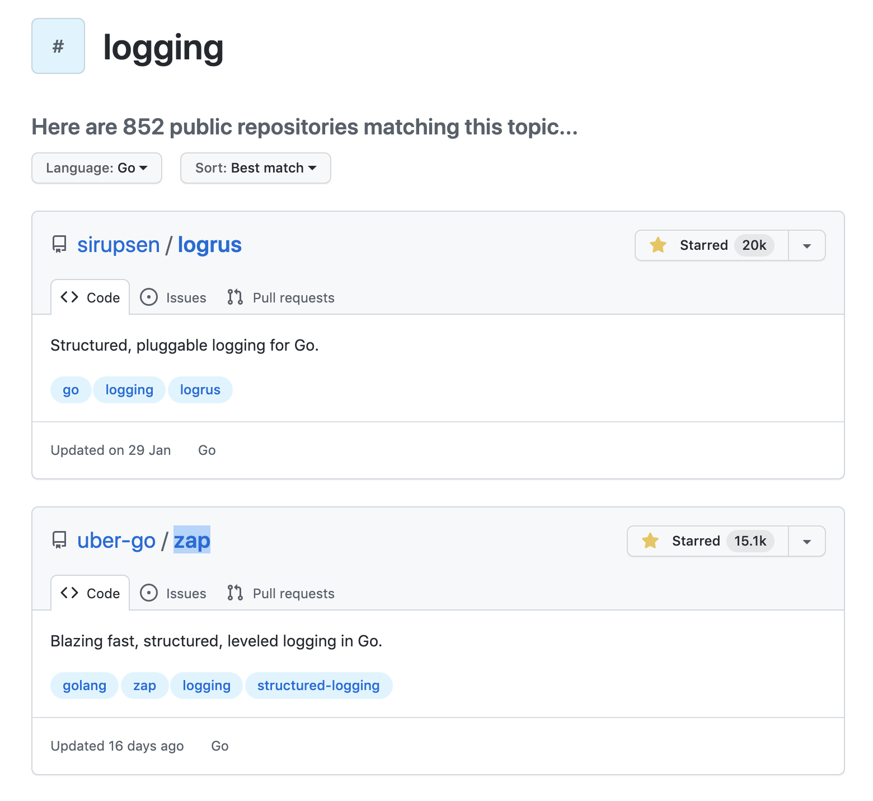Viewport: 873px width, 801px height.
Task: Click 'Here are 852 public repositories' heading
Action: (x=304, y=127)
